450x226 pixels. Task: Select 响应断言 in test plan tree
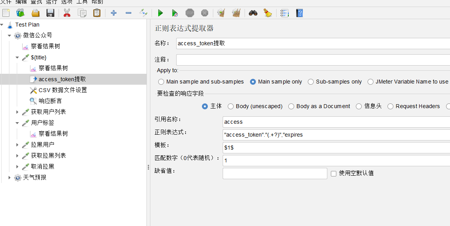point(50,101)
